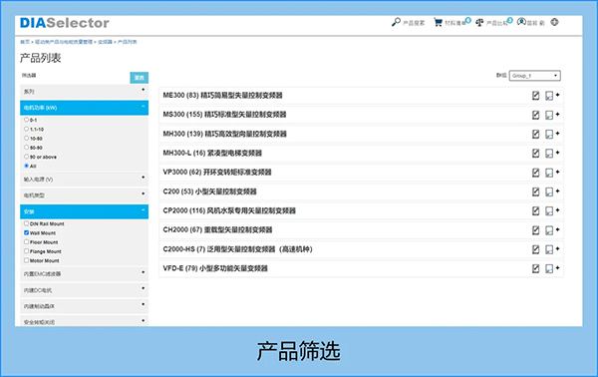Open product search magnifier icon
The image size is (598, 377).
coord(396,22)
